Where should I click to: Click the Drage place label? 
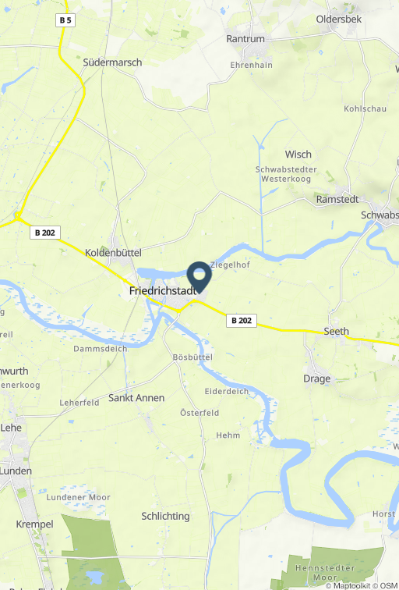click(316, 379)
